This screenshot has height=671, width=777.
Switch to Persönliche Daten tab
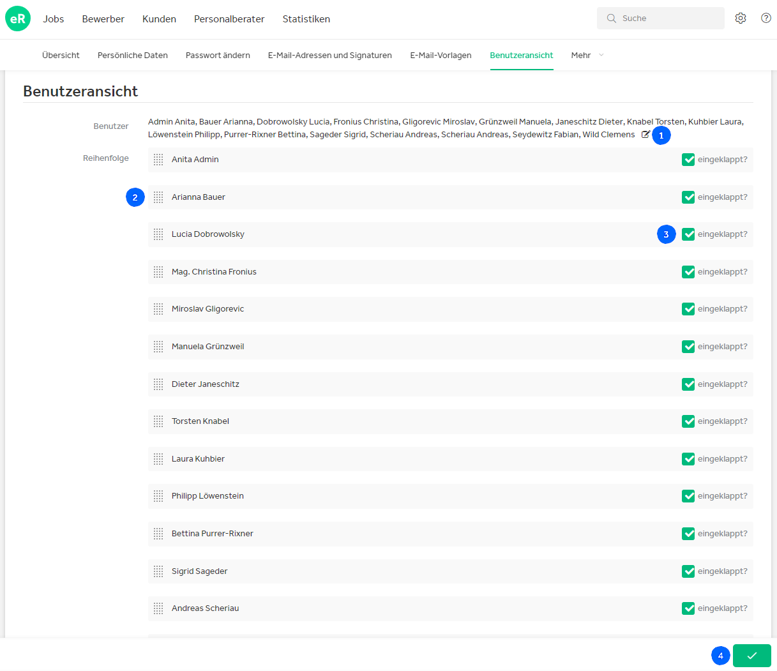pyautogui.click(x=133, y=56)
